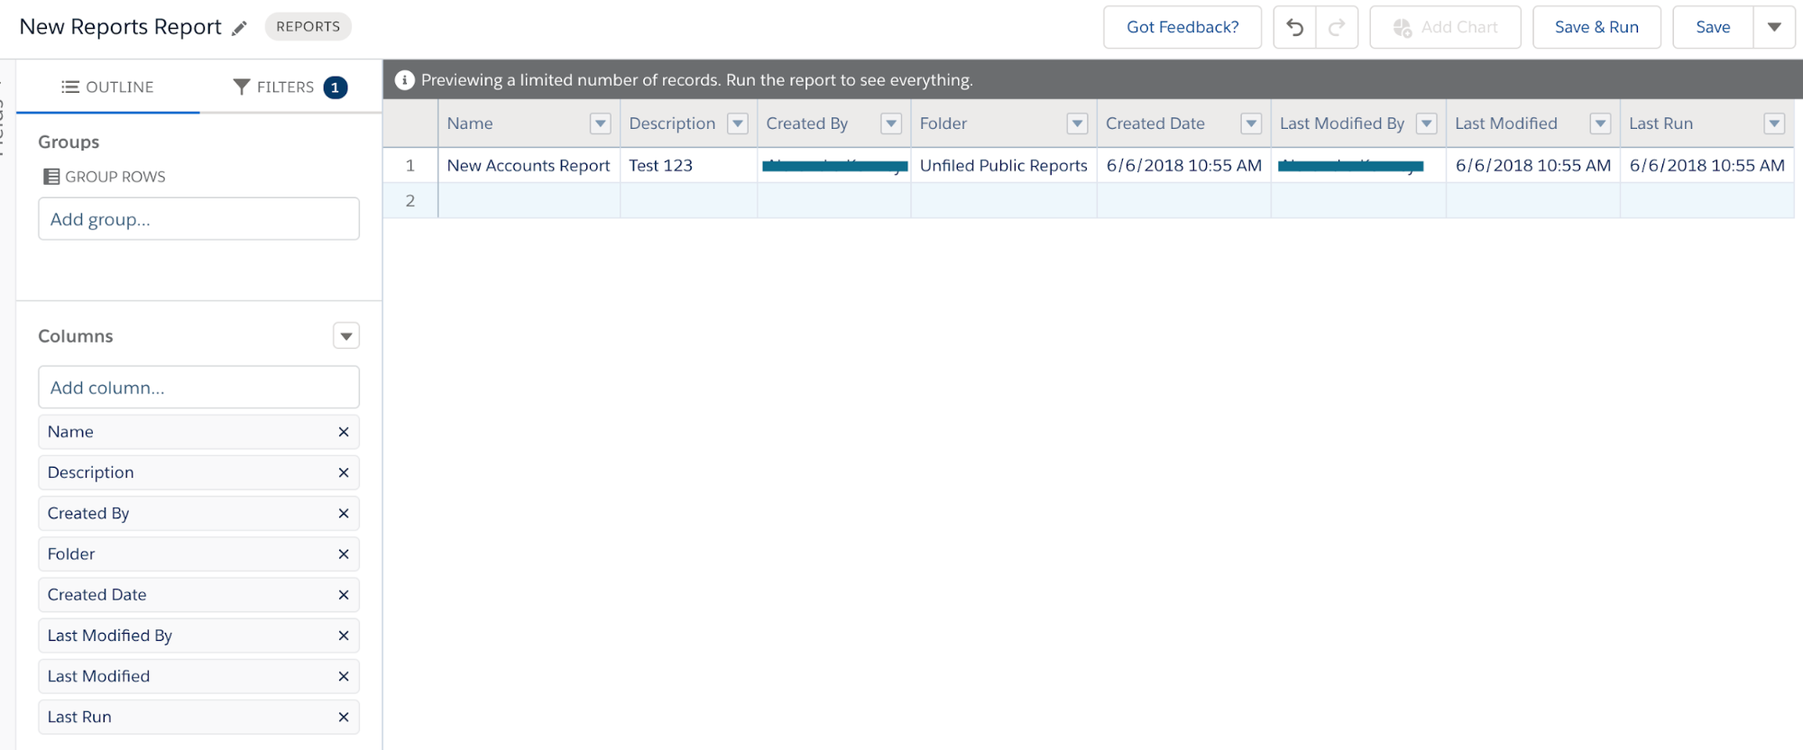The image size is (1803, 750).
Task: Click the redo arrow icon
Action: pyautogui.click(x=1337, y=27)
